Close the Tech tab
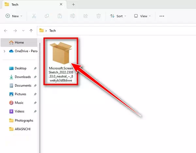The width and height of the screenshot is (196, 153). (x=61, y=4)
